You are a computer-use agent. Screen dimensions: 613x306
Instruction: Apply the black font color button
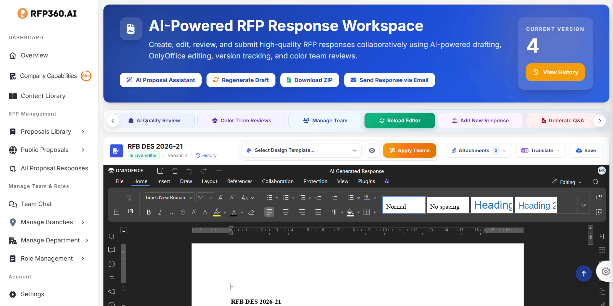point(234,212)
